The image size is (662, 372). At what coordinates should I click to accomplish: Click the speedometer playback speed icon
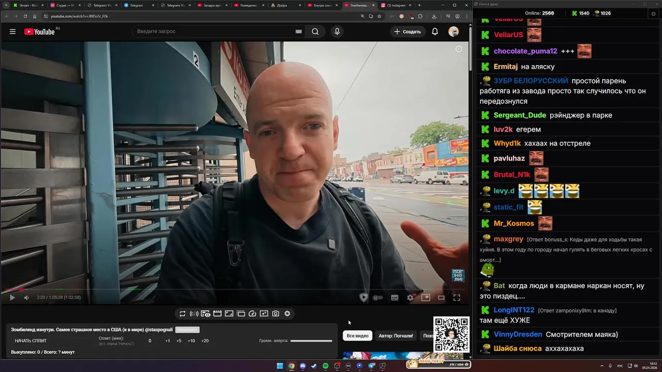[252, 314]
